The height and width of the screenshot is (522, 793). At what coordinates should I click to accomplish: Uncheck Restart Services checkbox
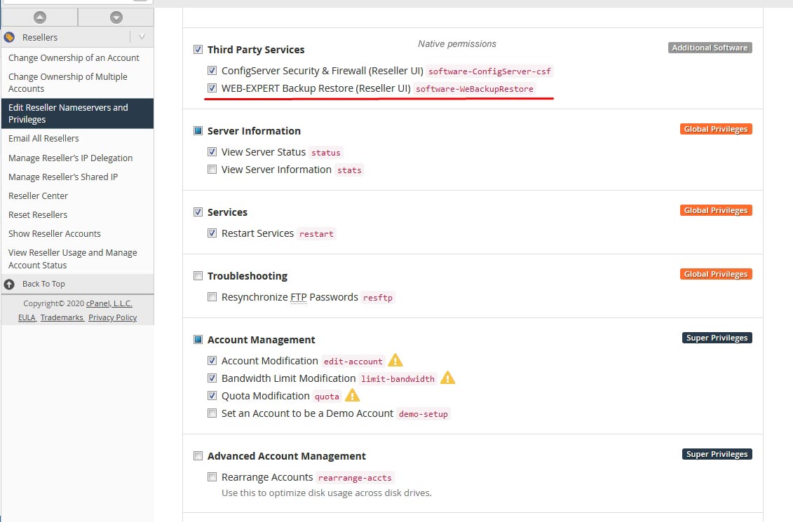click(212, 233)
